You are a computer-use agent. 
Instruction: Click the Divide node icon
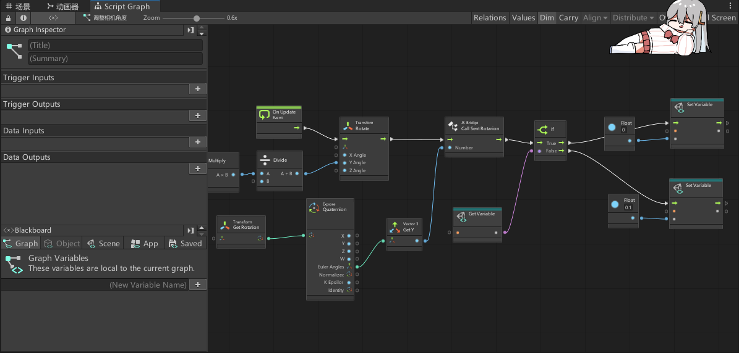click(265, 160)
